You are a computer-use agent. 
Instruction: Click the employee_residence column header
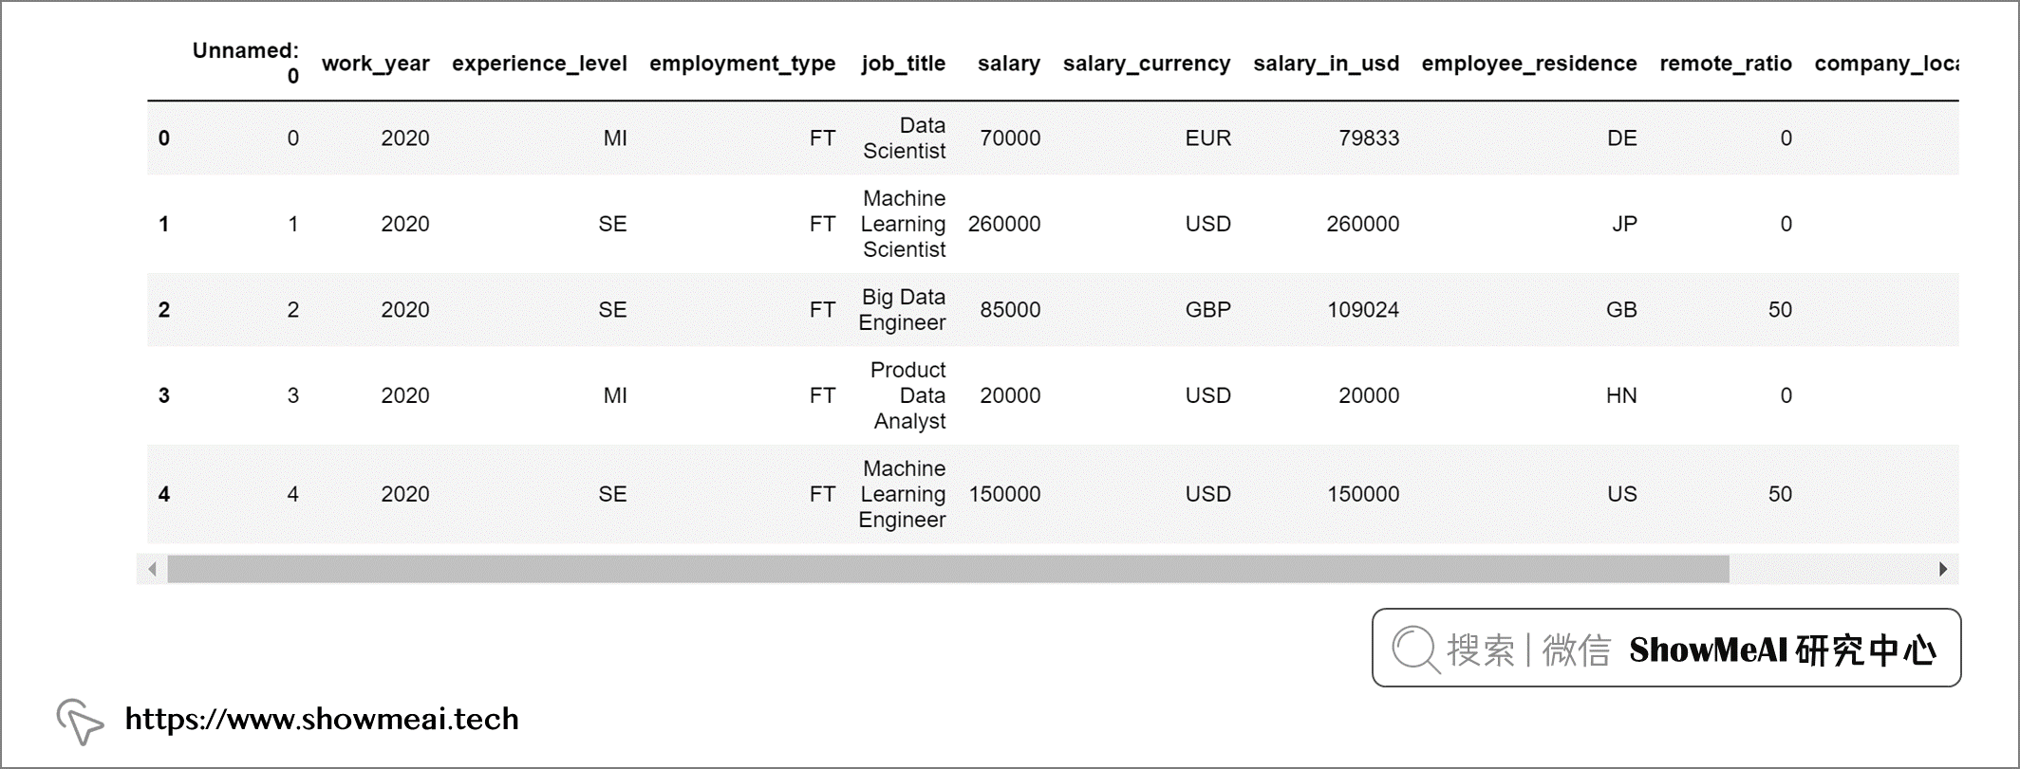[x=1528, y=64]
